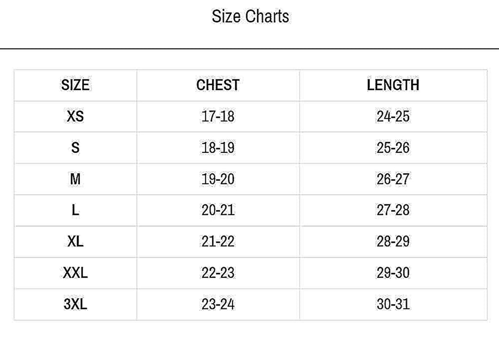Choose the L size row label
Viewport: 499px width, 360px height.
click(76, 210)
